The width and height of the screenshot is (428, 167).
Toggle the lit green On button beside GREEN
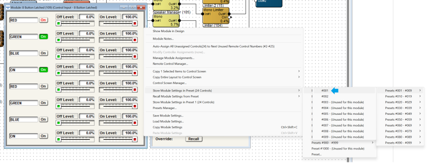tap(43, 37)
